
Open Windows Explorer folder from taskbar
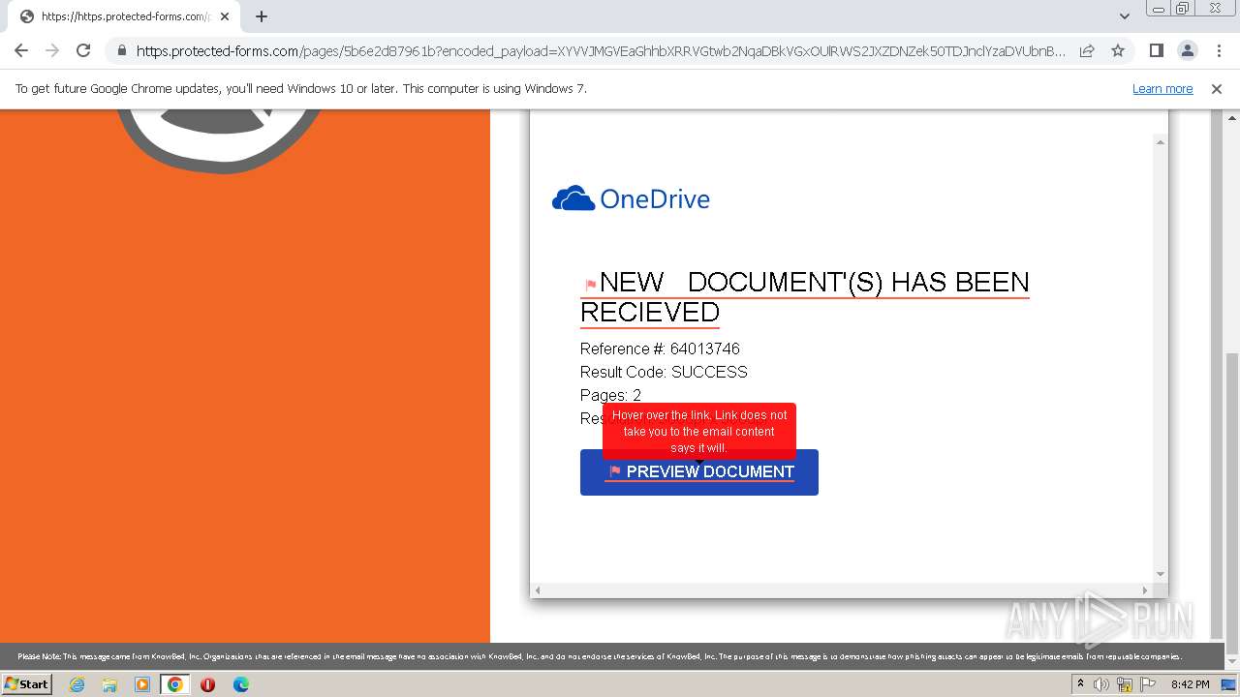[109, 684]
